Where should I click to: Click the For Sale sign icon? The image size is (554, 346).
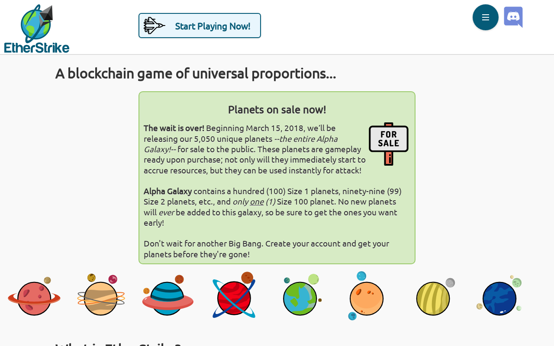pyautogui.click(x=389, y=144)
